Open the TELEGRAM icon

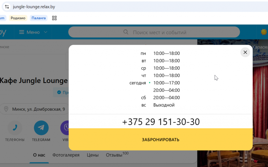click(x=41, y=128)
